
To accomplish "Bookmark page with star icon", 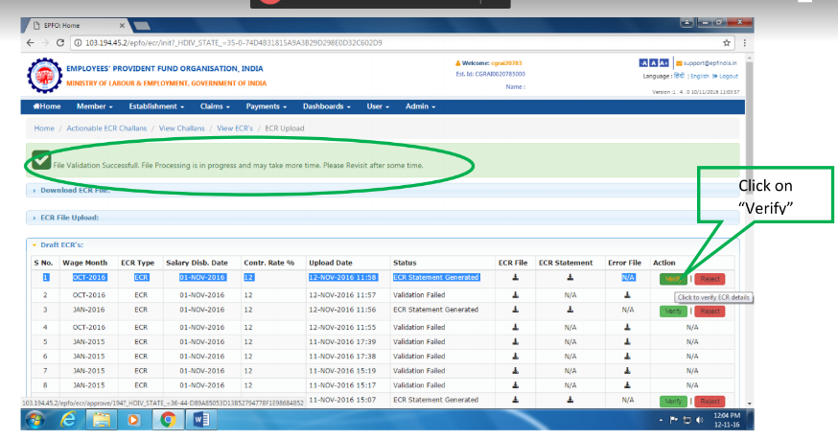I will point(727,42).
